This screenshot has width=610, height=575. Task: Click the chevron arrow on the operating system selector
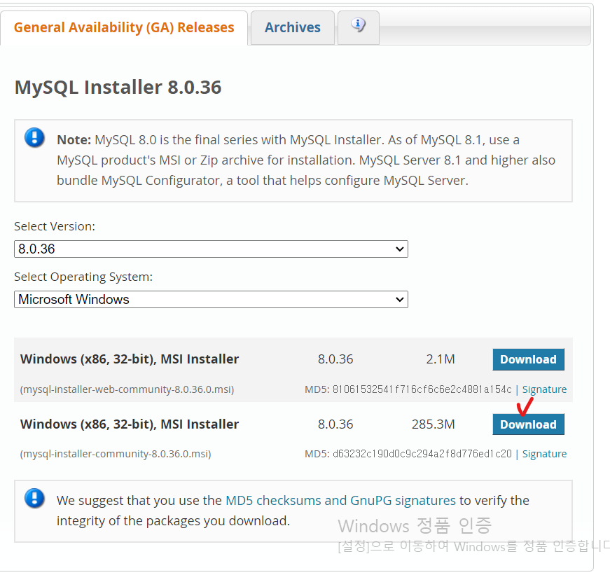(x=400, y=299)
